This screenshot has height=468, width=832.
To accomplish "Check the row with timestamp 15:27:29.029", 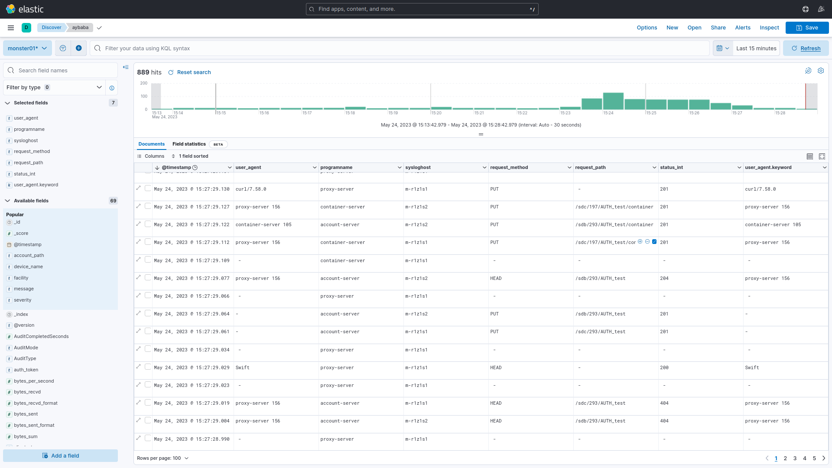I will click(x=148, y=367).
